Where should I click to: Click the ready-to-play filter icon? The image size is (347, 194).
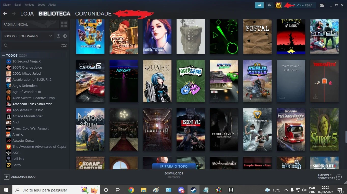[65, 36]
